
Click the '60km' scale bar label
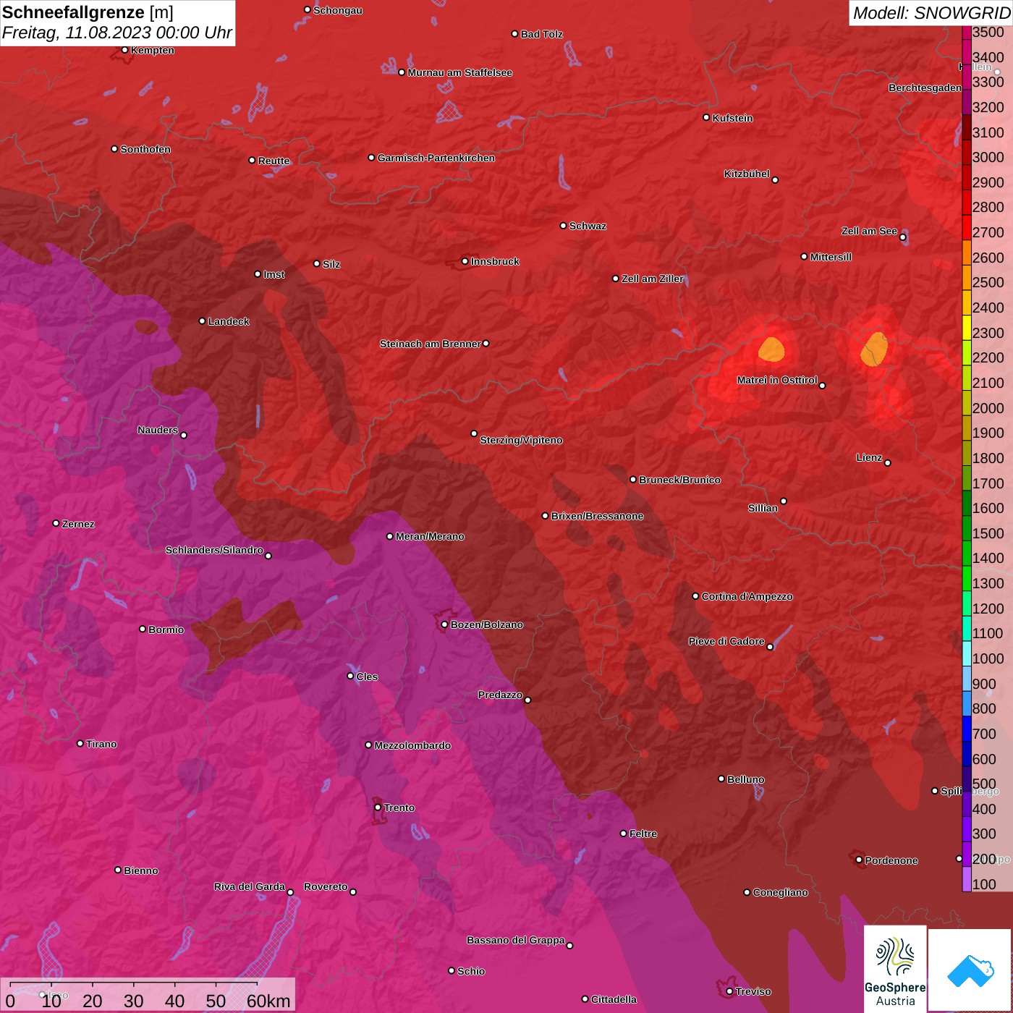coord(268,1001)
